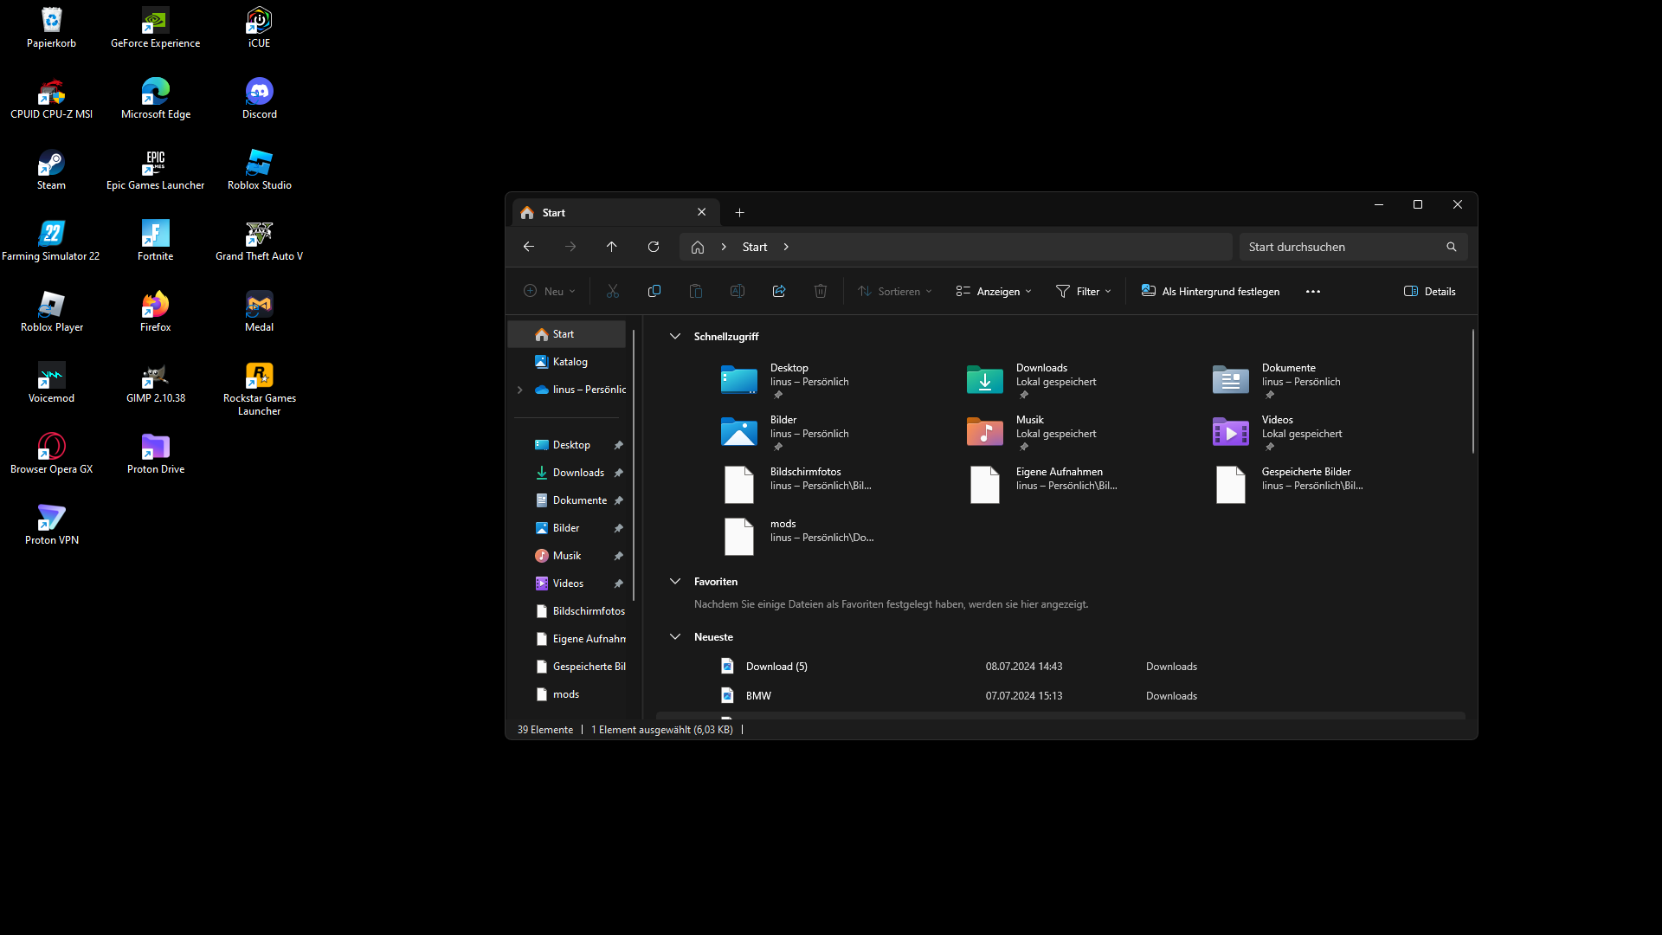Image resolution: width=1662 pixels, height=935 pixels.
Task: Collapse the Schnellzugriff section
Action: (675, 336)
